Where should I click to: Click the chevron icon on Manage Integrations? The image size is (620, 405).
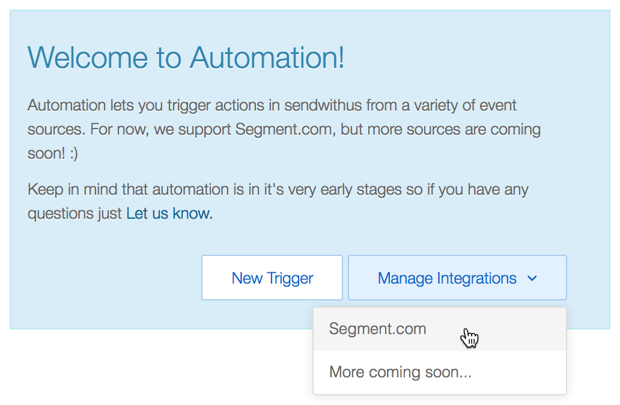click(532, 278)
